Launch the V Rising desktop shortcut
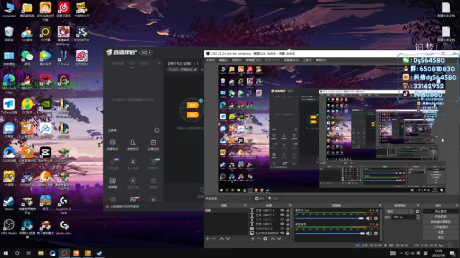The height and width of the screenshot is (258, 460). pos(63,58)
